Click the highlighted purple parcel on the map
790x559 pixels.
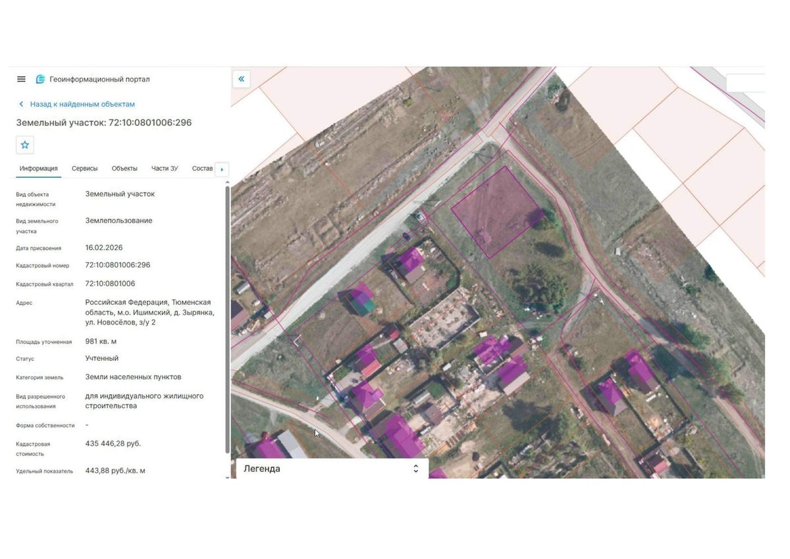click(498, 211)
